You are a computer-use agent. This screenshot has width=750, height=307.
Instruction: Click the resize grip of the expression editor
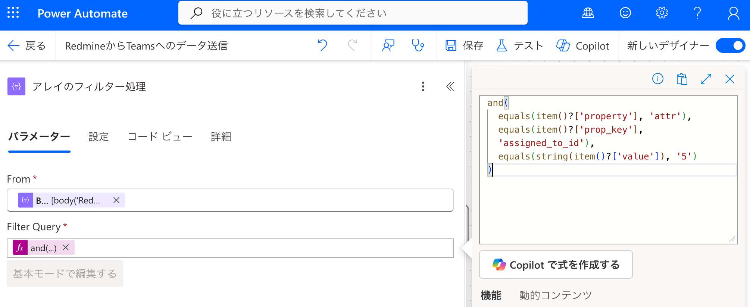(x=732, y=239)
